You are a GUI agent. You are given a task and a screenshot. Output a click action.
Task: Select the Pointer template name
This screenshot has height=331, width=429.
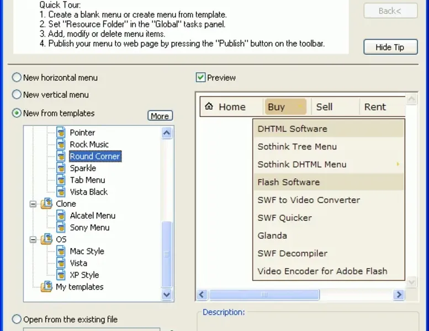82,132
